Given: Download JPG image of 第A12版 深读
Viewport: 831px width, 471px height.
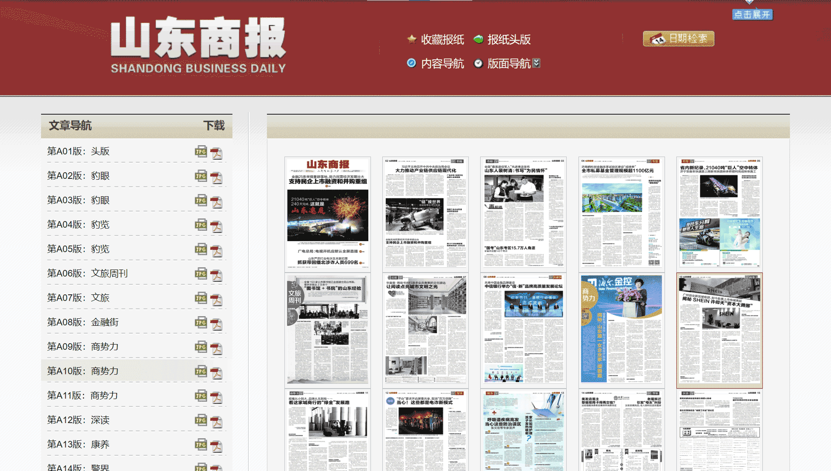Looking at the screenshot, I should (201, 420).
